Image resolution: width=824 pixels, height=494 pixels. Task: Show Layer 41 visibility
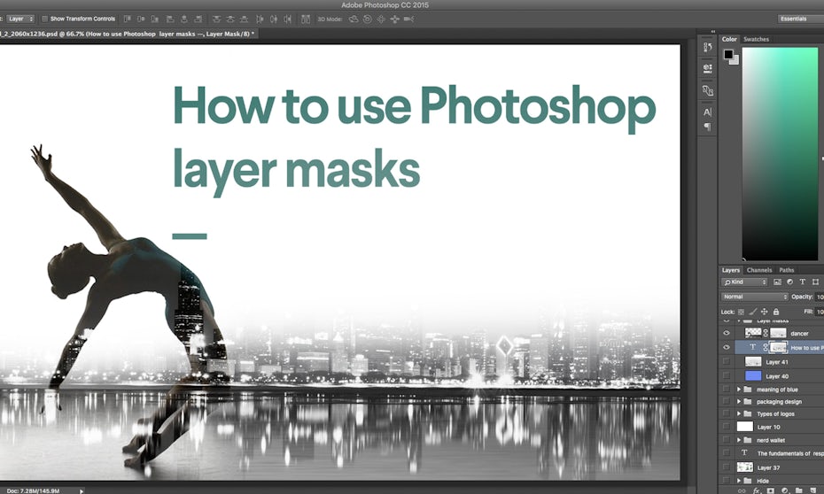point(727,362)
